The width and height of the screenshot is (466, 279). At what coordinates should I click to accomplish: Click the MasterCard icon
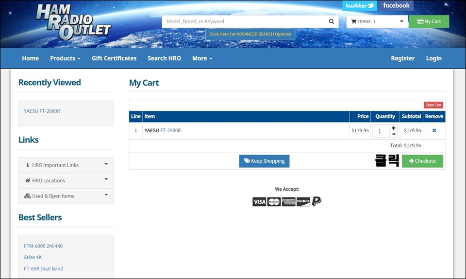274,201
